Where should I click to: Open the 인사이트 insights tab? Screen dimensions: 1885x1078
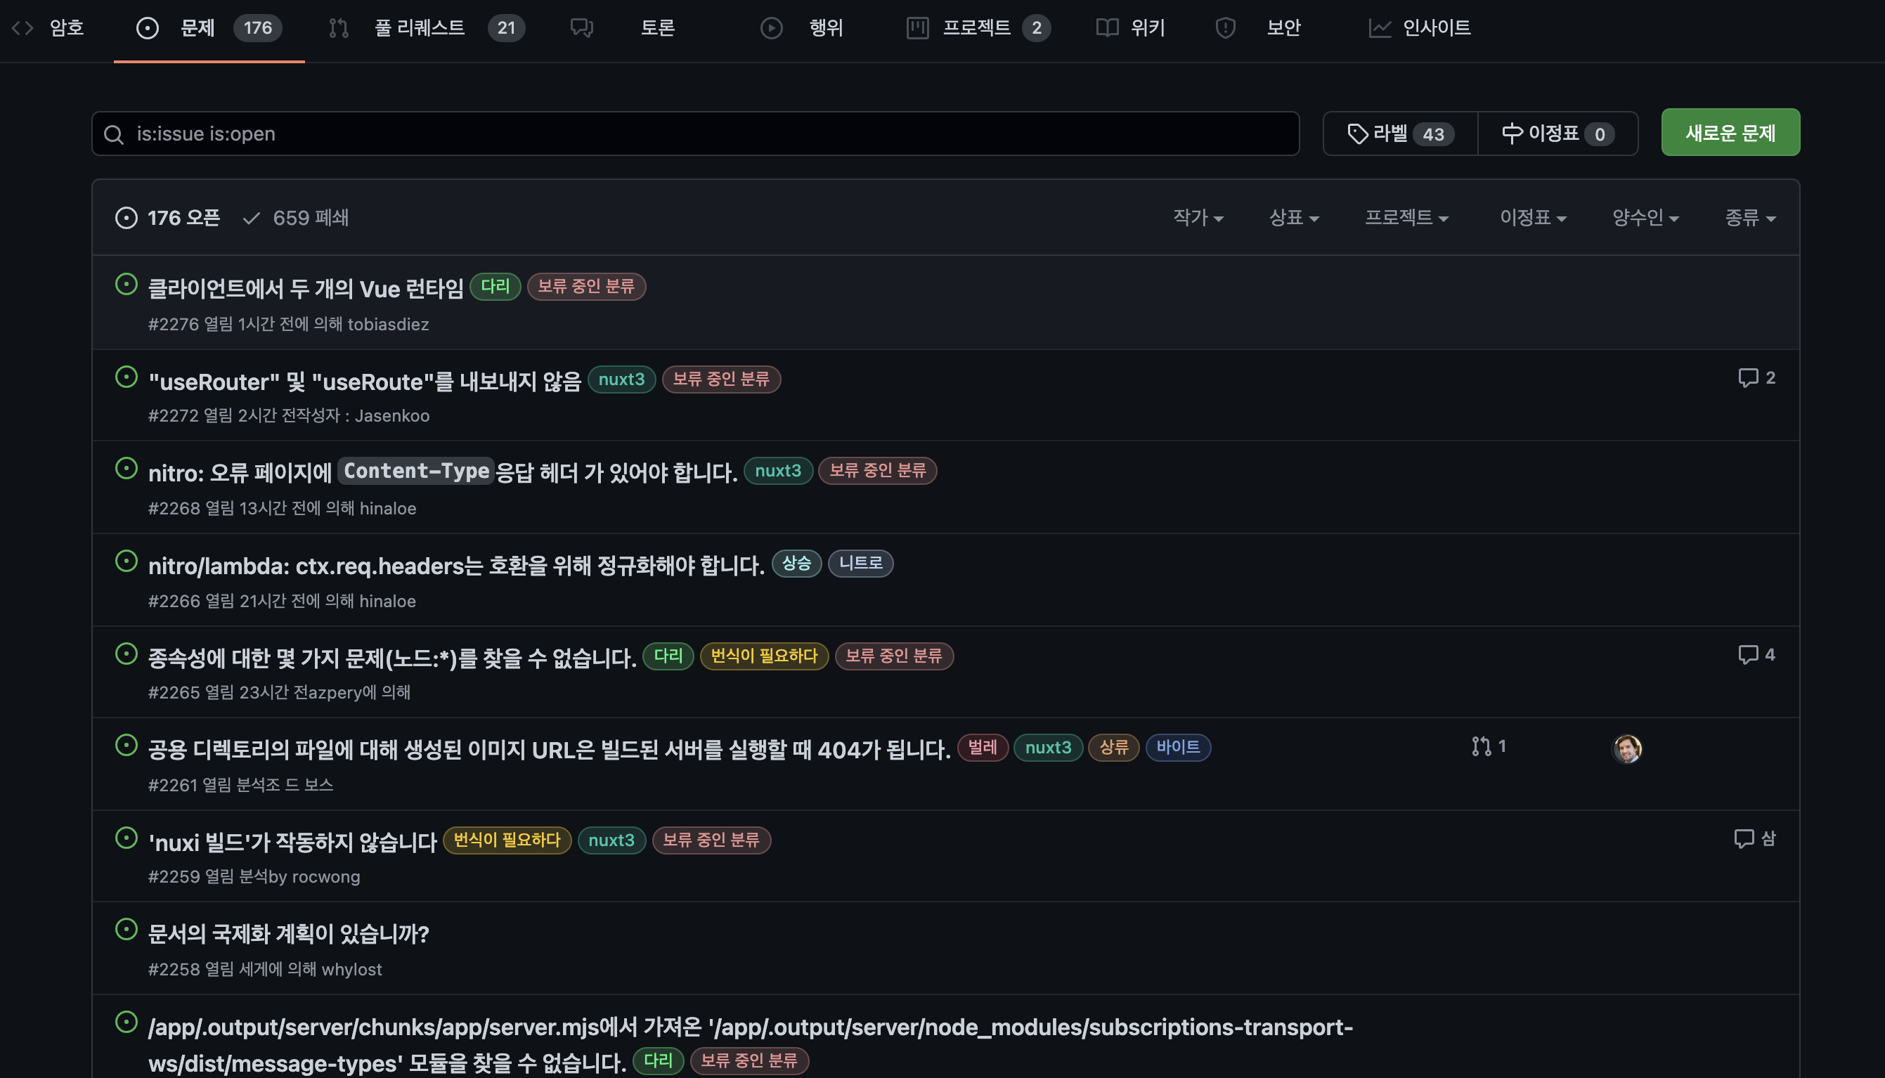[1435, 28]
